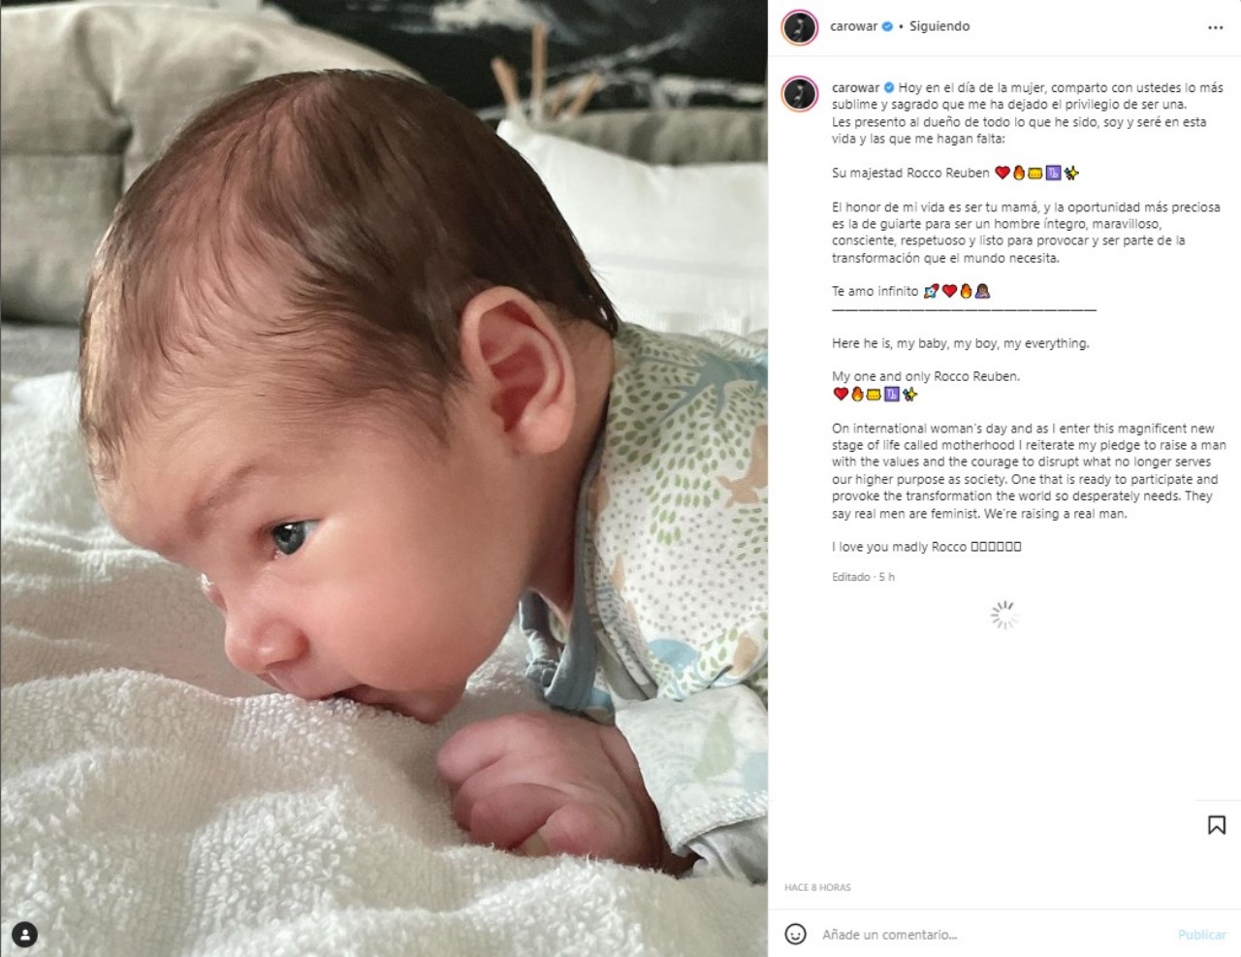Open the carowar avatar next to the caption

point(799,94)
